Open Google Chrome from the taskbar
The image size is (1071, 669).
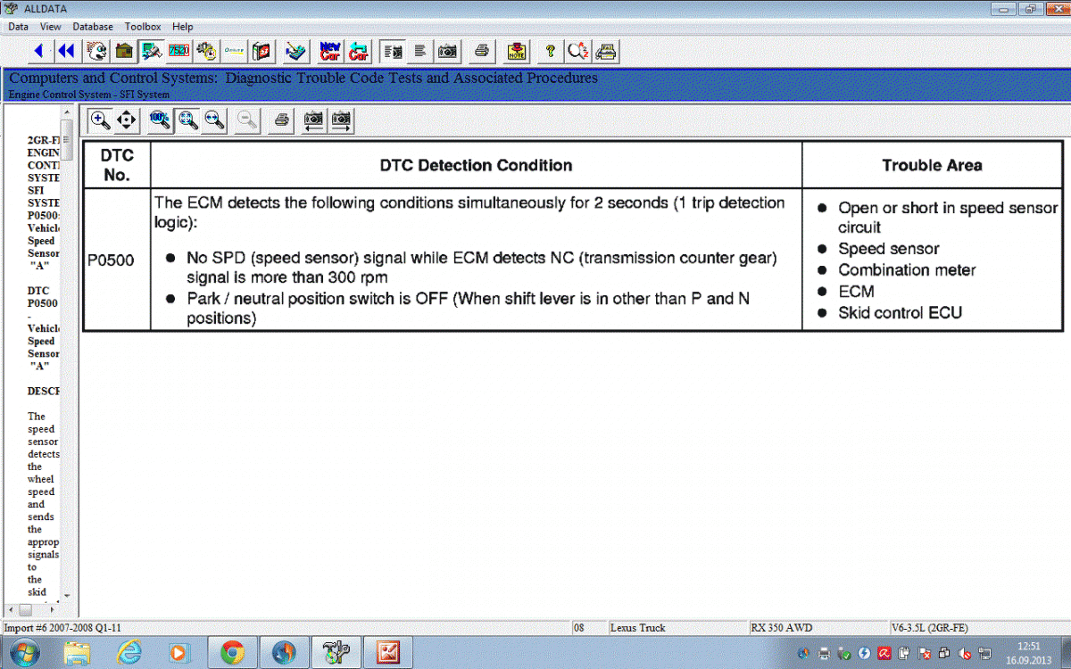[232, 652]
